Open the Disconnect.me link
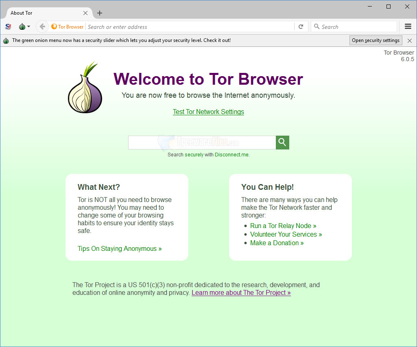 click(231, 155)
